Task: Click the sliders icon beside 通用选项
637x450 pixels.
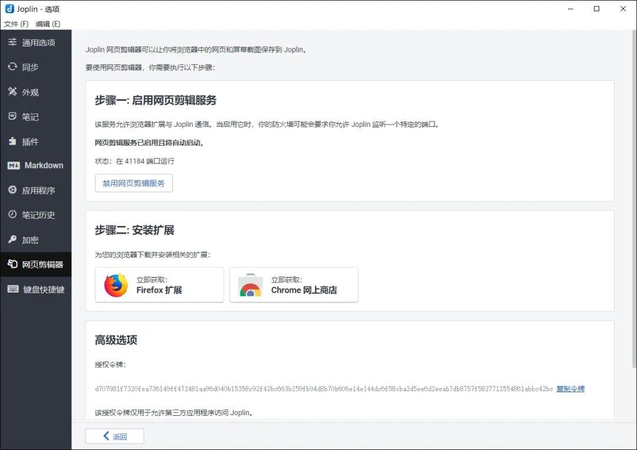Action: (12, 42)
